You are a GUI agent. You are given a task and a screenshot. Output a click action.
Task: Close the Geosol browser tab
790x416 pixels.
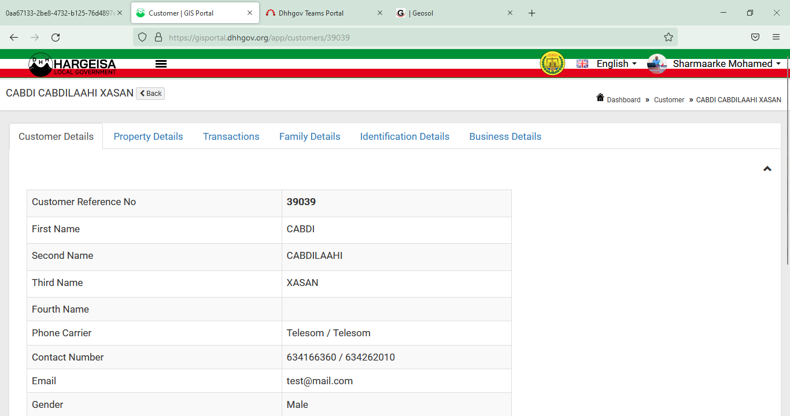pyautogui.click(x=510, y=13)
